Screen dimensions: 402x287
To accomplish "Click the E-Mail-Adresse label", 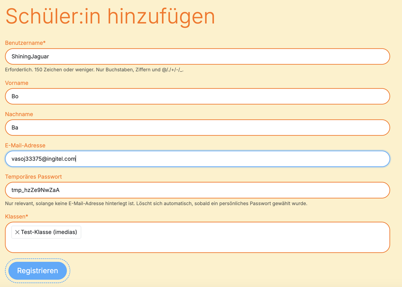I will [x=25, y=145].
